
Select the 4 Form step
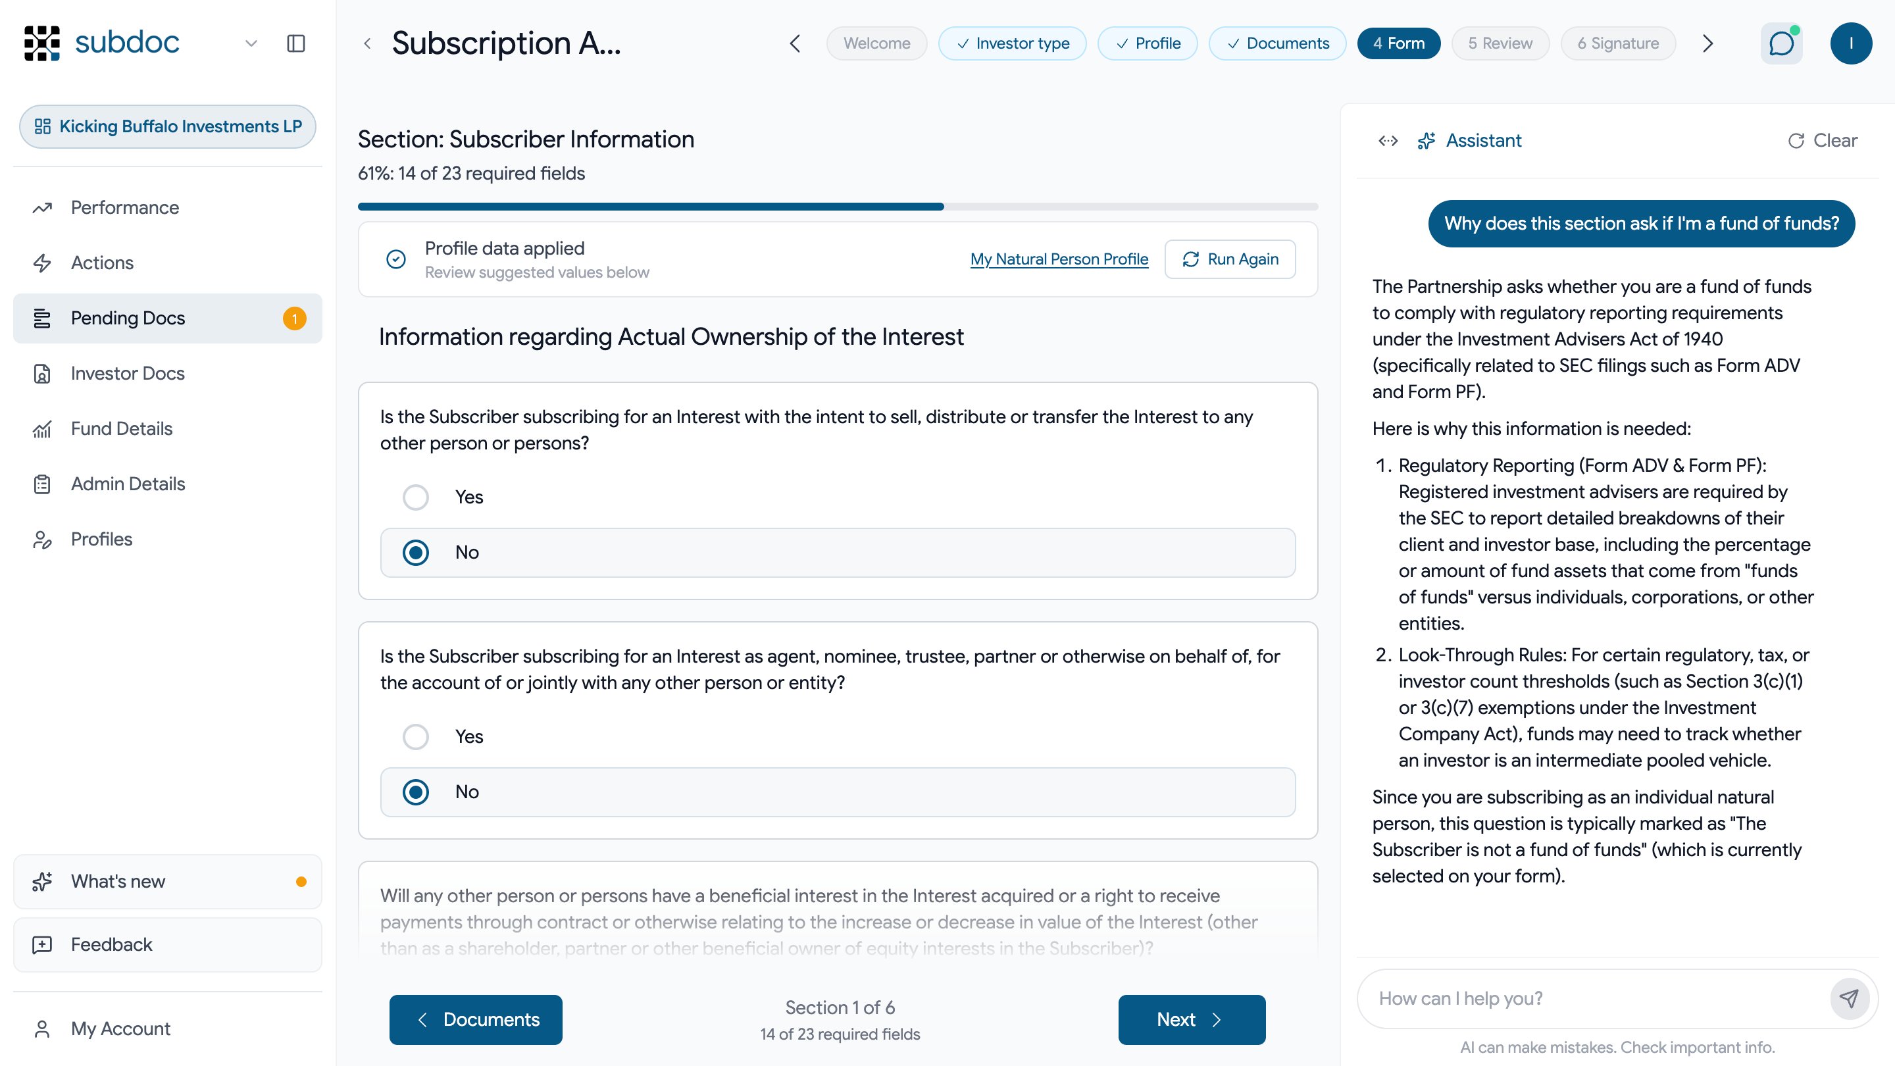(1398, 43)
